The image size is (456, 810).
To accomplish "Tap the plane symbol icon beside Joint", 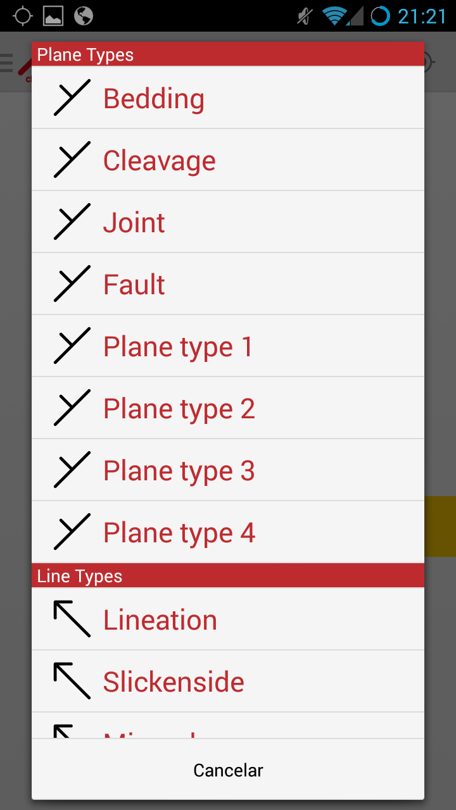I will [x=72, y=222].
